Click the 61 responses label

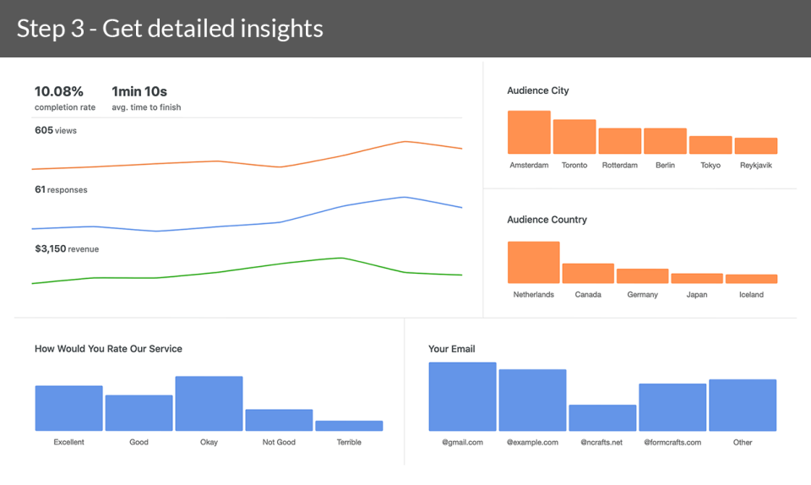(x=61, y=190)
